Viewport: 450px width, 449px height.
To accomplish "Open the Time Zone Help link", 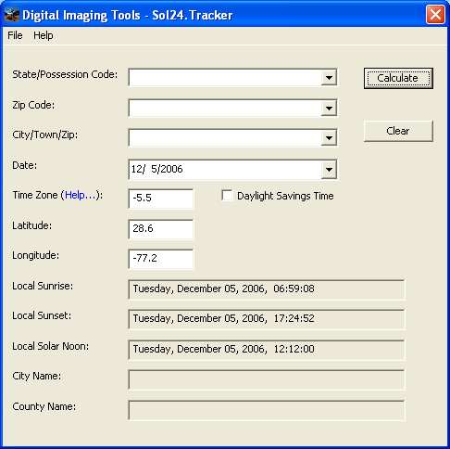I will click(x=81, y=195).
